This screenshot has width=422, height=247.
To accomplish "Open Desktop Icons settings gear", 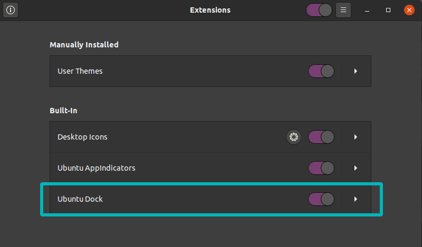I will pyautogui.click(x=294, y=137).
